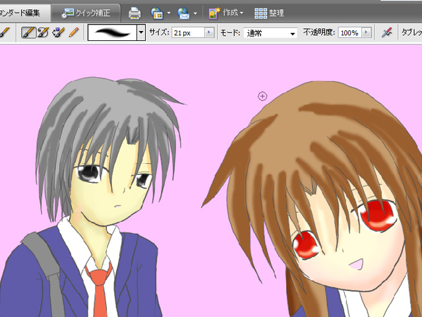Open the モード 通常 blend mode dropdown
This screenshot has height=317, width=422.
click(271, 33)
